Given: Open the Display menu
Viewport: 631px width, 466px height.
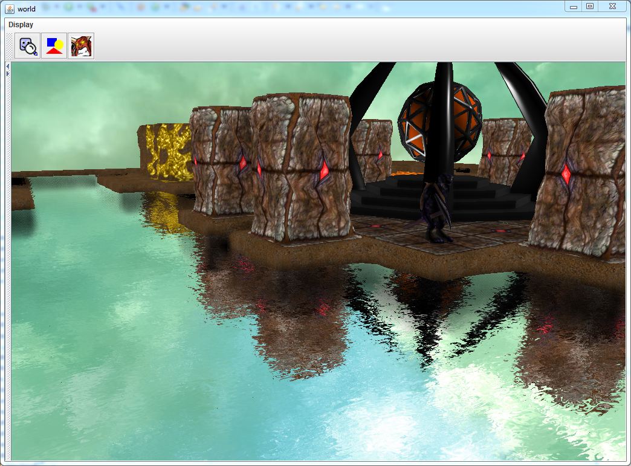Looking at the screenshot, I should tap(21, 25).
